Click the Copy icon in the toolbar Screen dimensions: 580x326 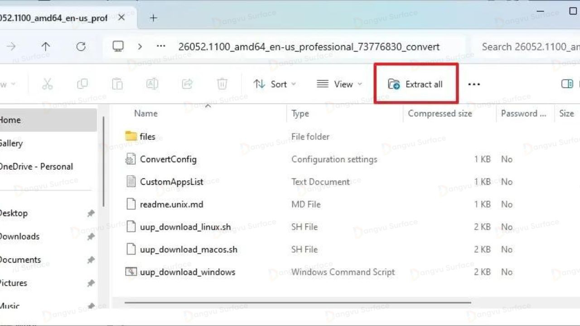tap(82, 84)
